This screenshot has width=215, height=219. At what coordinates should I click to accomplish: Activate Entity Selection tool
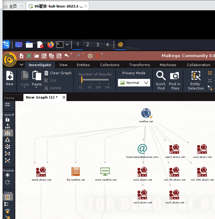click(196, 80)
